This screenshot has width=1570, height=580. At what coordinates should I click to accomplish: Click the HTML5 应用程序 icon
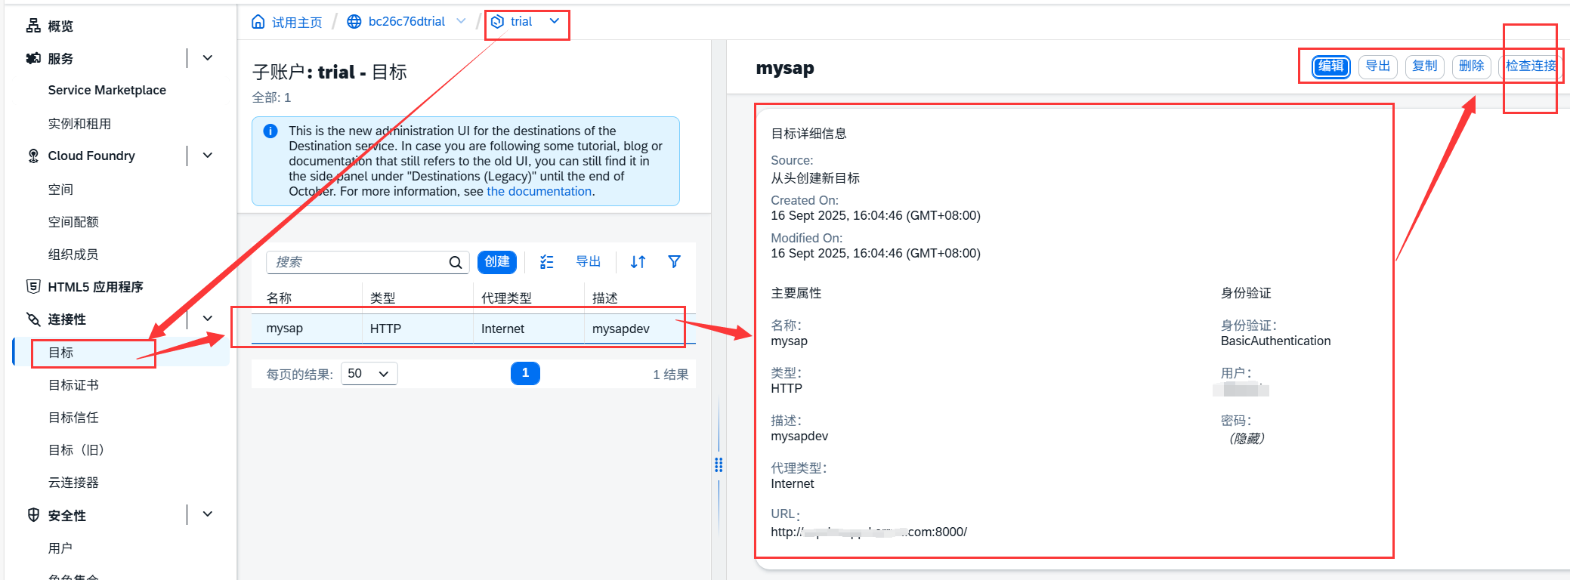[33, 286]
